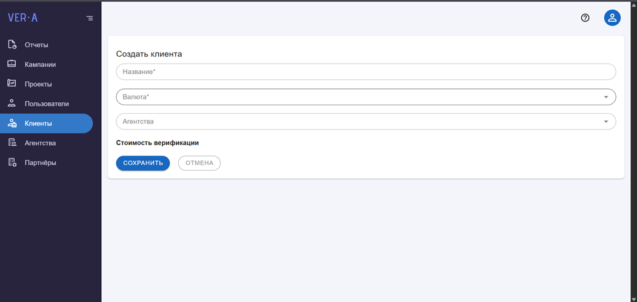The image size is (637, 302).
Task: Click the Партнёры icon in sidebar
Action: (12, 162)
